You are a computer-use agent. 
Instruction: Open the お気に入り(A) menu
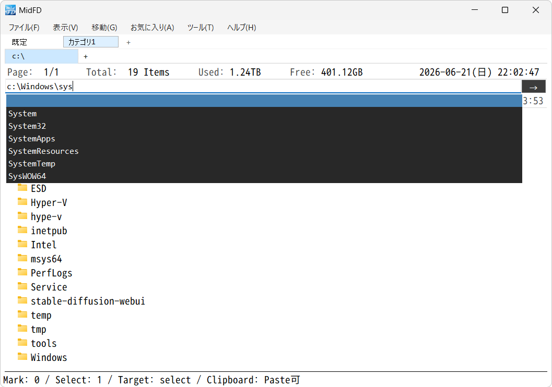point(152,28)
